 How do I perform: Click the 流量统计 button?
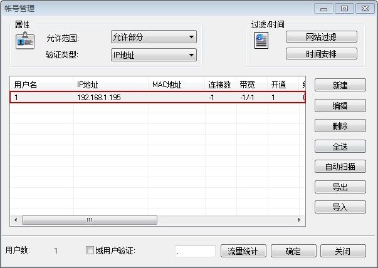click(x=243, y=251)
